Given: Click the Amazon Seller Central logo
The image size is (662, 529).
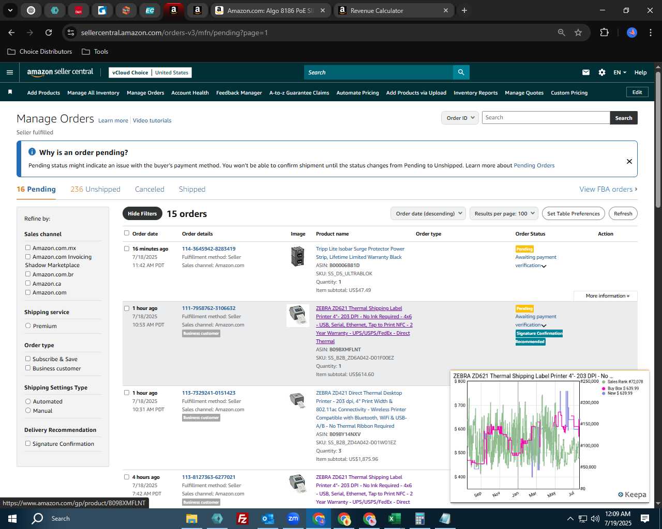Looking at the screenshot, I should (60, 72).
